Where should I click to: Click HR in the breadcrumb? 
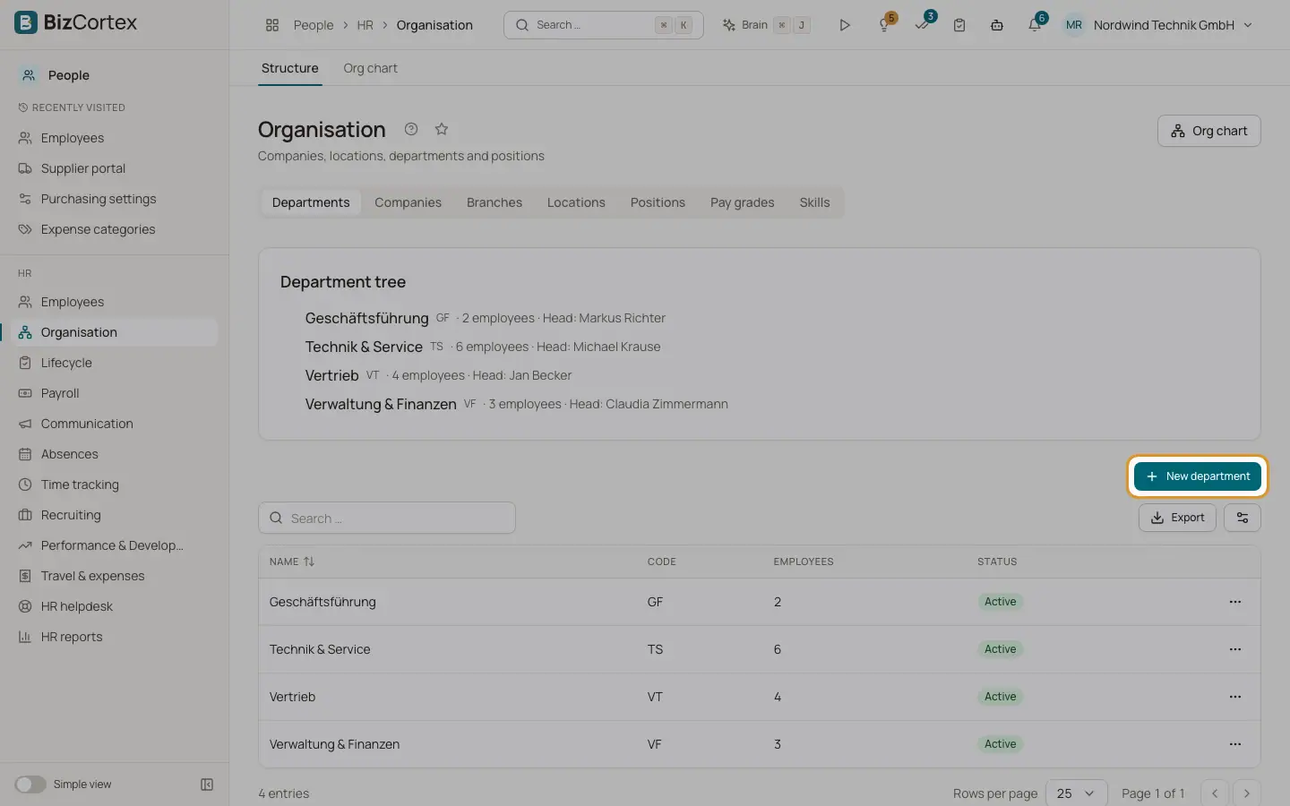pyautogui.click(x=365, y=25)
